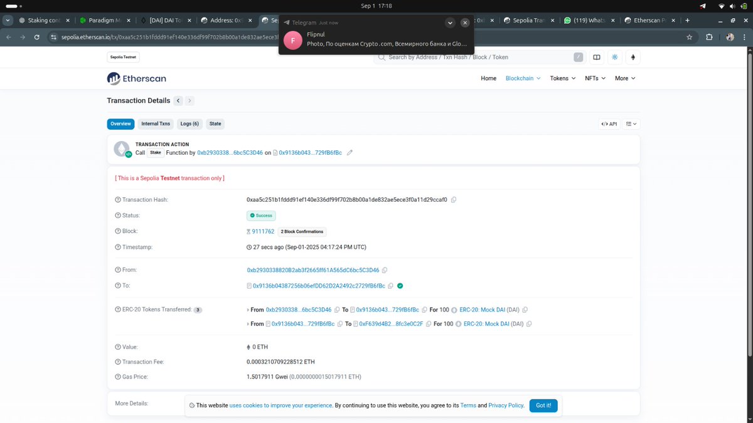Screen dimensions: 753x423
Task: Open the Blockchain dropdown menu
Action: 524,78
